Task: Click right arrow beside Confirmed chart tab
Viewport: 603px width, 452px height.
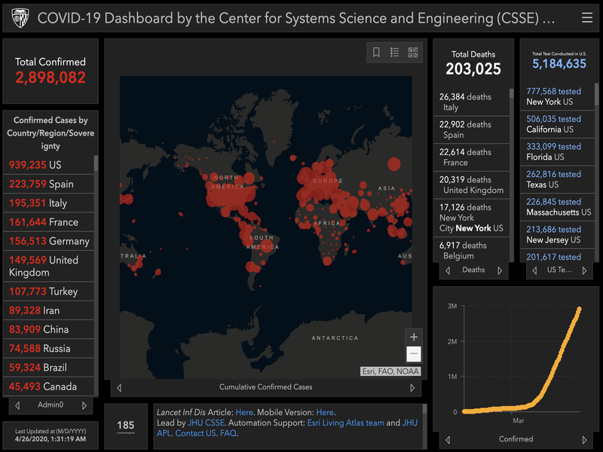Action: click(x=585, y=439)
